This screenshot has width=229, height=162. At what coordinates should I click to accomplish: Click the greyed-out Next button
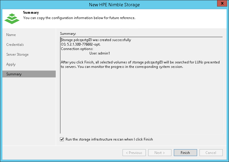coord(160,153)
